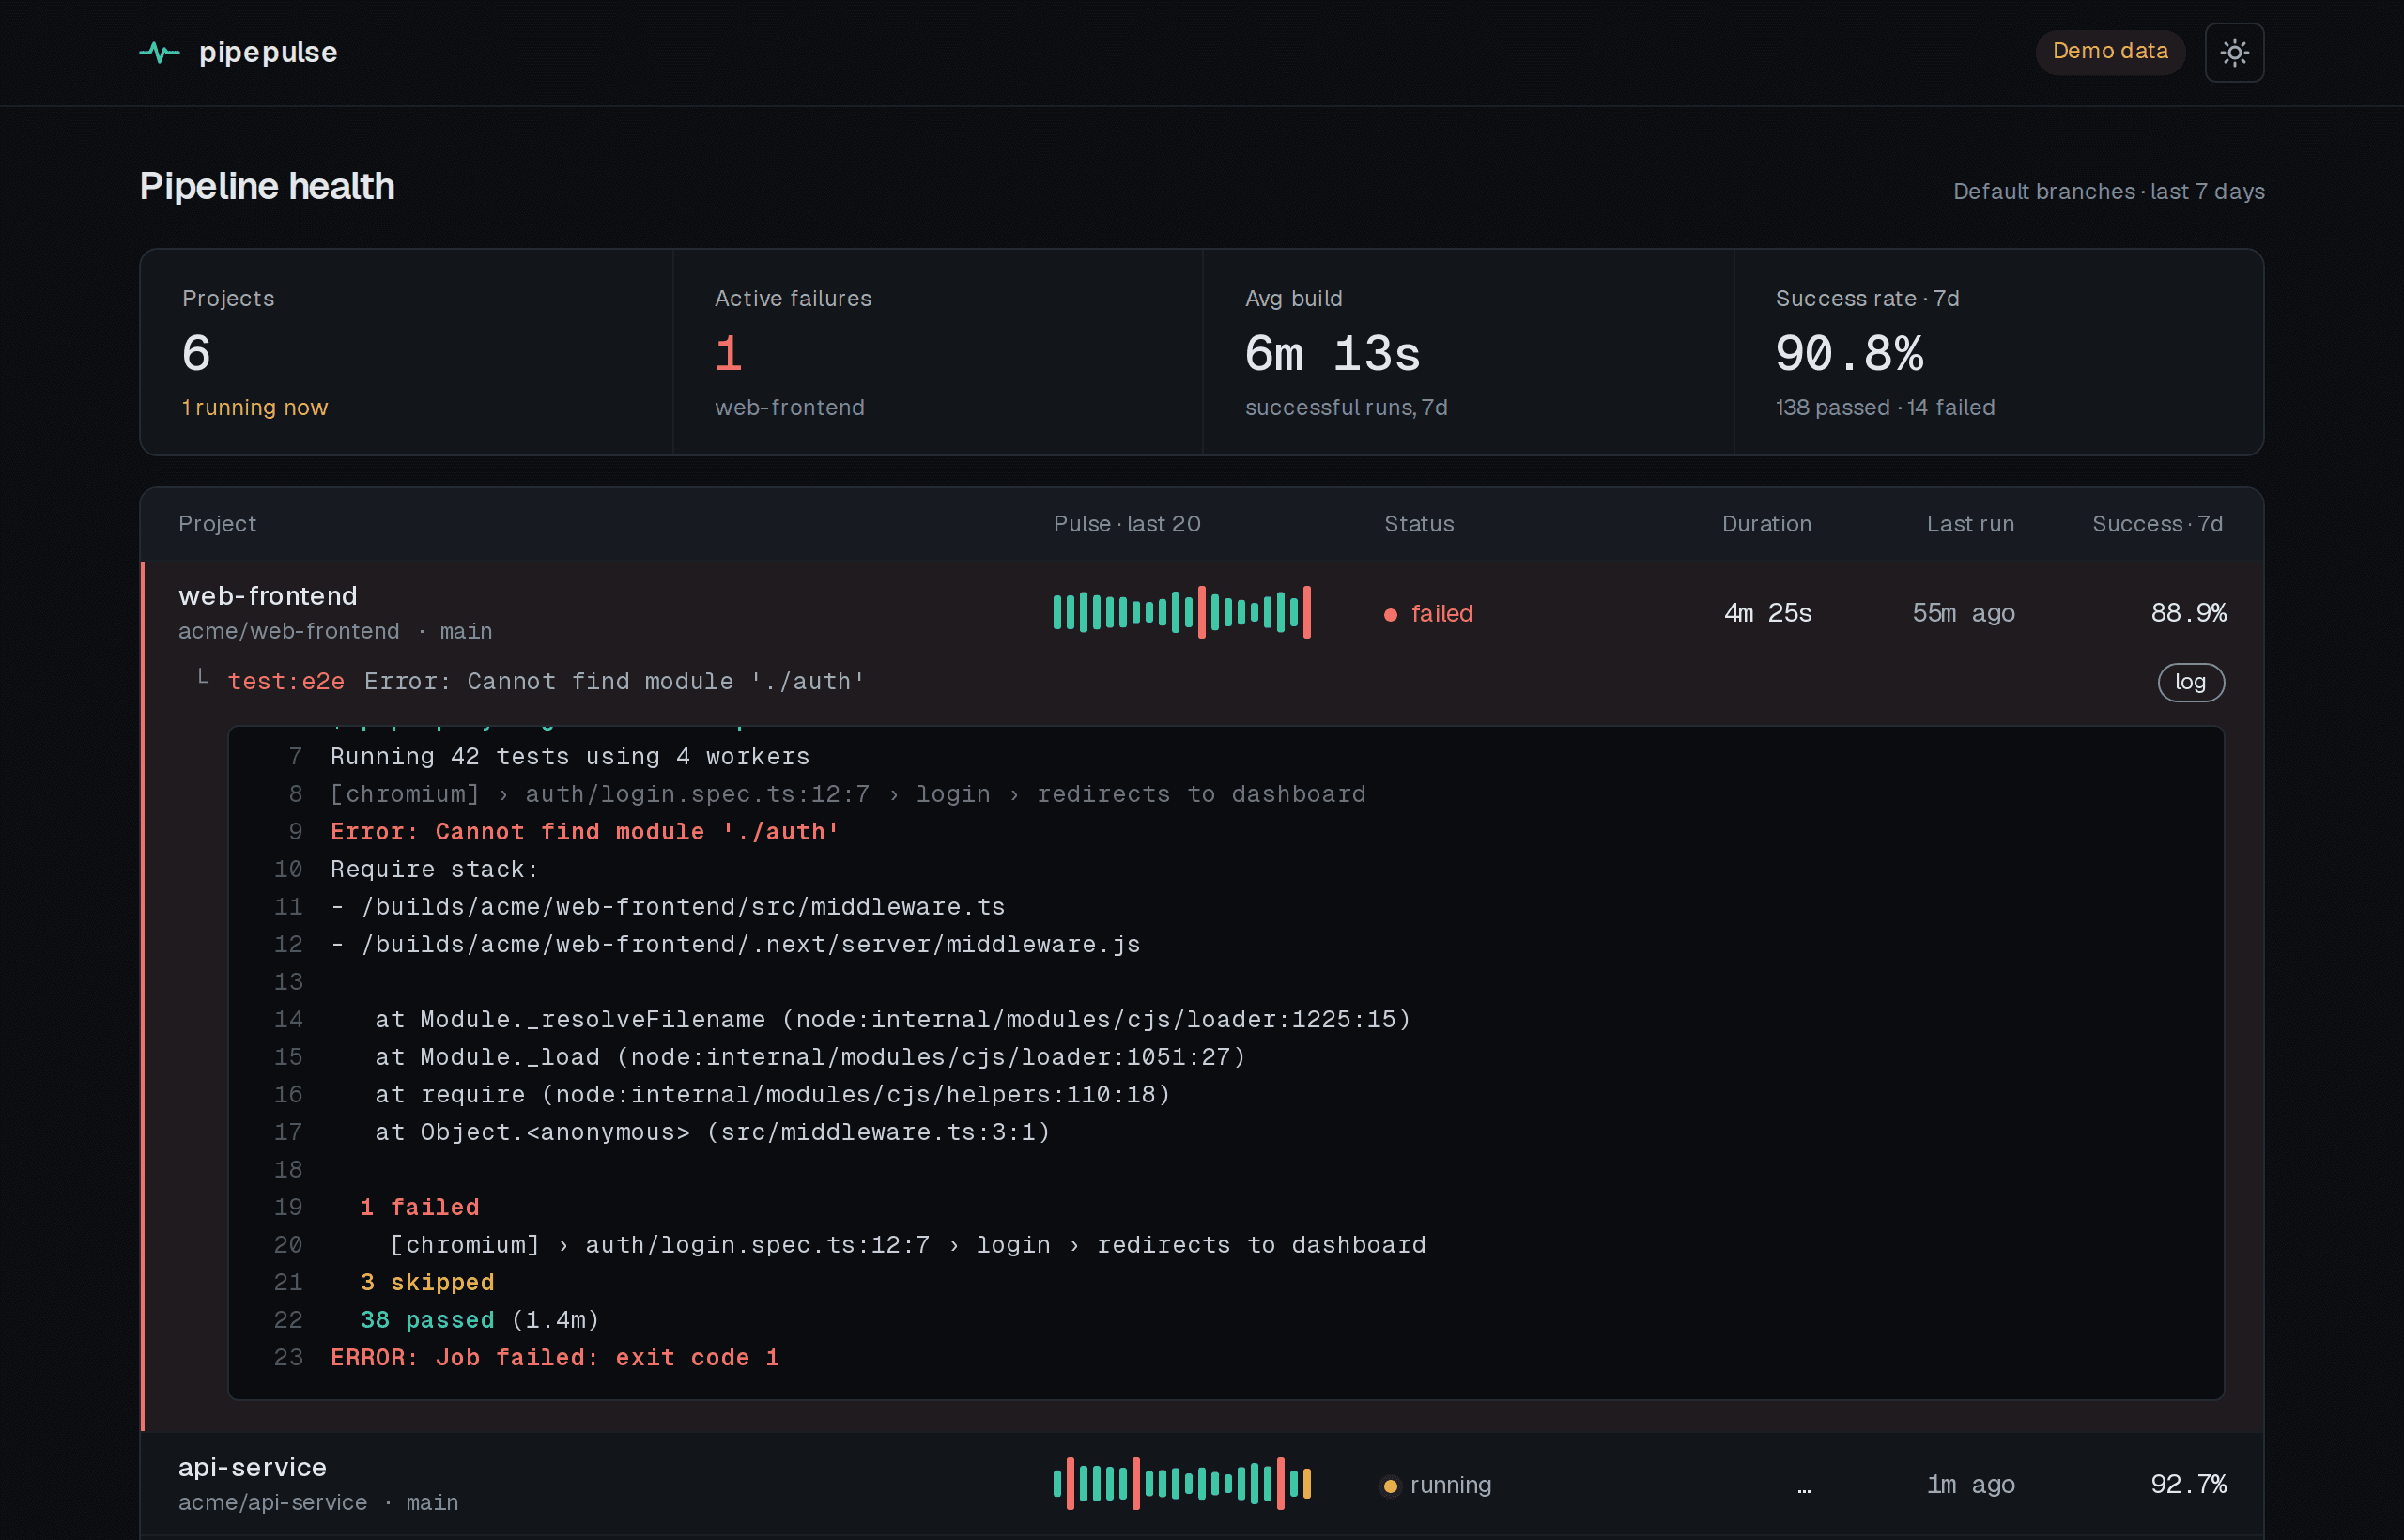2404x1540 pixels.
Task: Click log line '38 passed (1.4m)'
Action: click(479, 1320)
